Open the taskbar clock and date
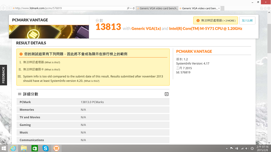271x152 pixels. click(x=262, y=148)
